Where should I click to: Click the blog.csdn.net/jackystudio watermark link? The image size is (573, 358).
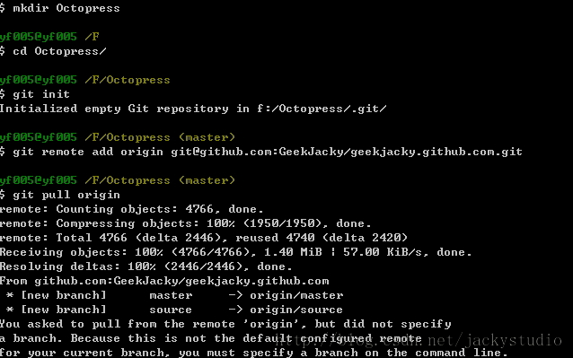(x=419, y=340)
